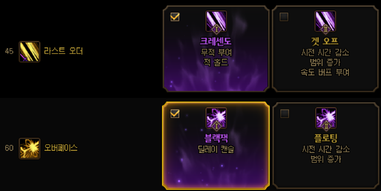Viewport: 381px width, 191px height.
Task: Click the level 45 number
Action: pos(9,51)
